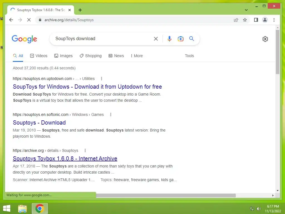Click the https://archive.org details URL text

click(45, 150)
